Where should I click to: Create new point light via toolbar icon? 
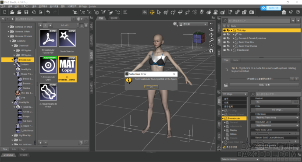(x=89, y=12)
